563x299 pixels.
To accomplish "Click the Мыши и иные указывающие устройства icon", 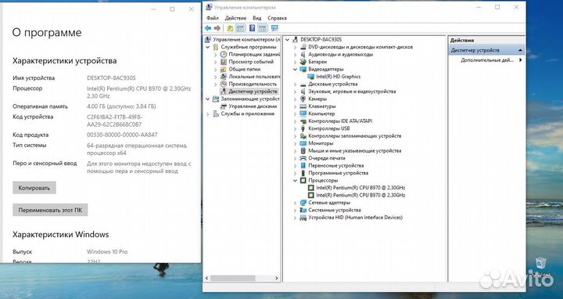I will (303, 150).
